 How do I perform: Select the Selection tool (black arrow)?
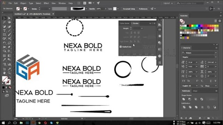click(x=4, y=18)
